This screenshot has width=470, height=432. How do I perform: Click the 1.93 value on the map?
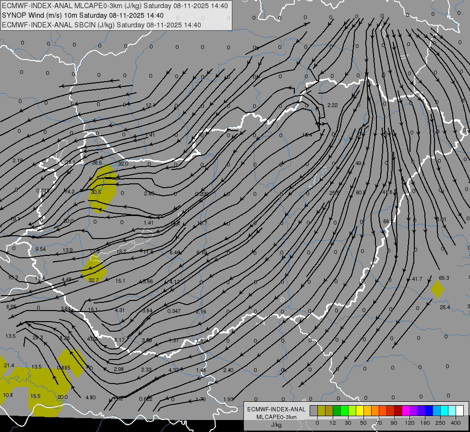pos(229,399)
